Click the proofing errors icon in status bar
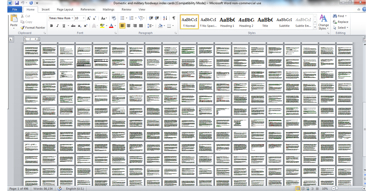366x191 pixels. (60, 189)
